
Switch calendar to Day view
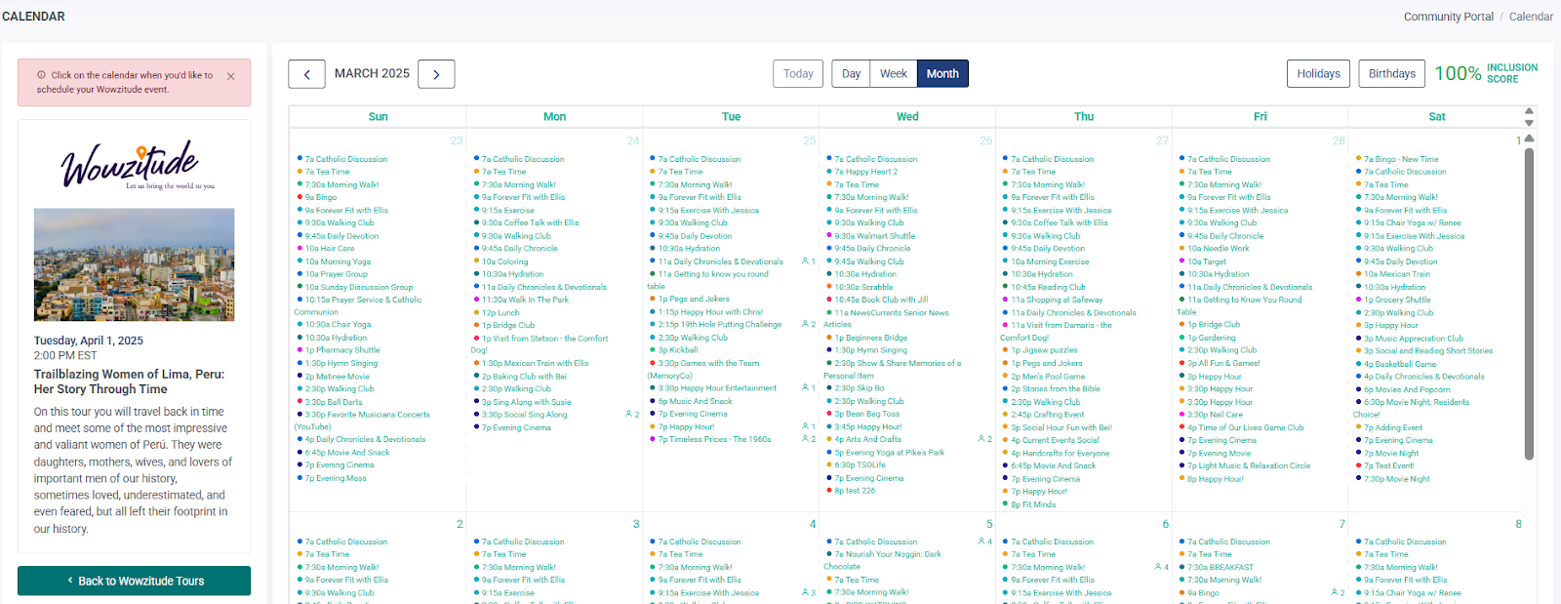click(x=851, y=74)
